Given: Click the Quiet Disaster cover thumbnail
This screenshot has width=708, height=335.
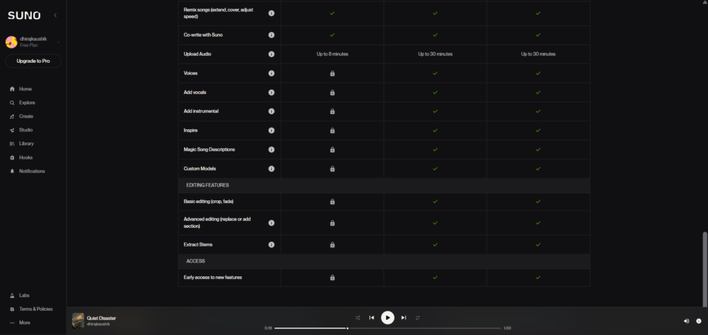Looking at the screenshot, I should [78, 320].
